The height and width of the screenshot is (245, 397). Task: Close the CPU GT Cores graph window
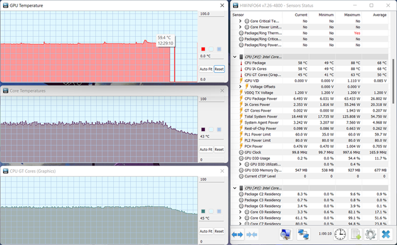tap(222, 171)
